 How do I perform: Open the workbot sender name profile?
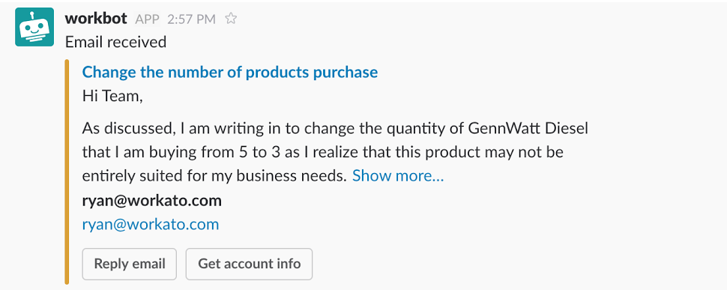coord(97,19)
